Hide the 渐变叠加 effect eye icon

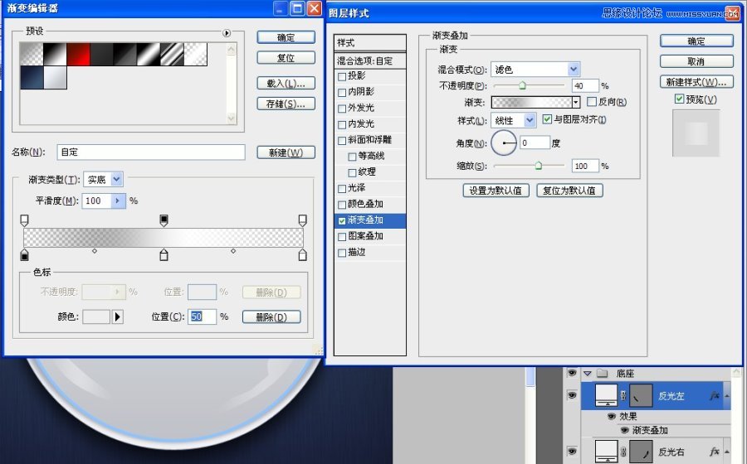tap(624, 430)
